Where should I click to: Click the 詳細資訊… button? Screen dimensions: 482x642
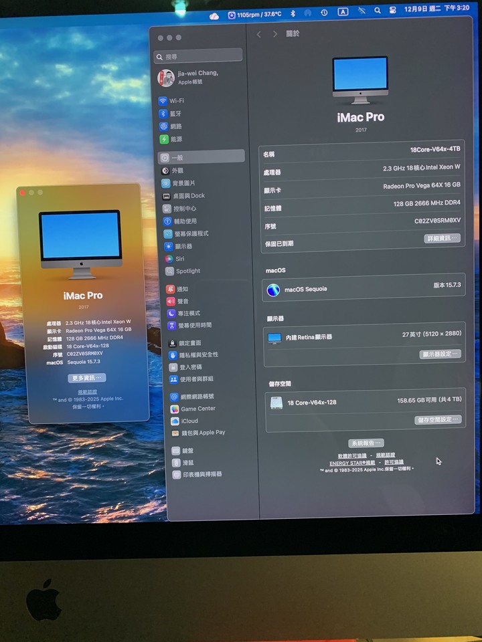click(442, 239)
